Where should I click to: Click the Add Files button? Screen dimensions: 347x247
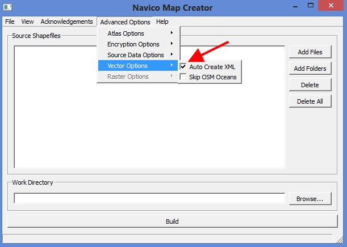tap(310, 52)
